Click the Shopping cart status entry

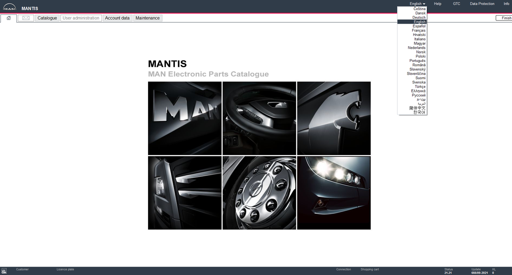coord(370,269)
